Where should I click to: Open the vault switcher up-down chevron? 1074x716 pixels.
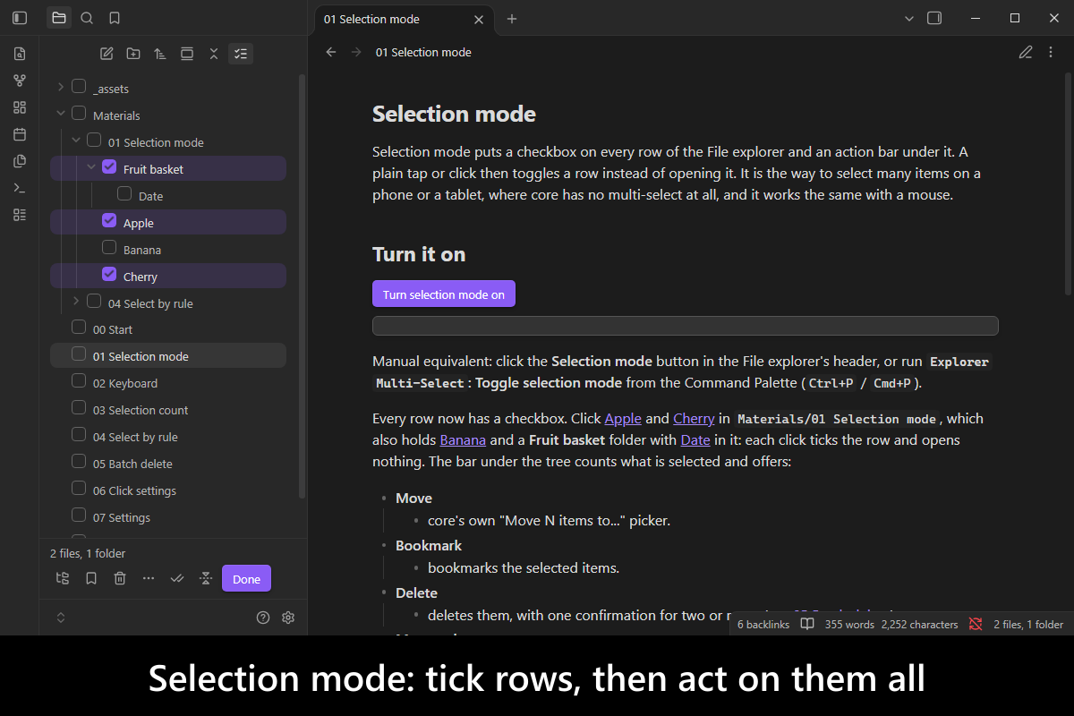pyautogui.click(x=61, y=618)
